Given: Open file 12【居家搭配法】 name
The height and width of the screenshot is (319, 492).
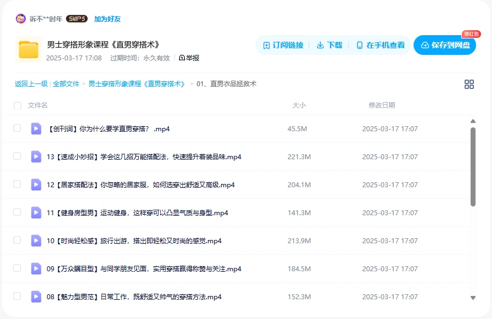Looking at the screenshot, I should (x=140, y=184).
